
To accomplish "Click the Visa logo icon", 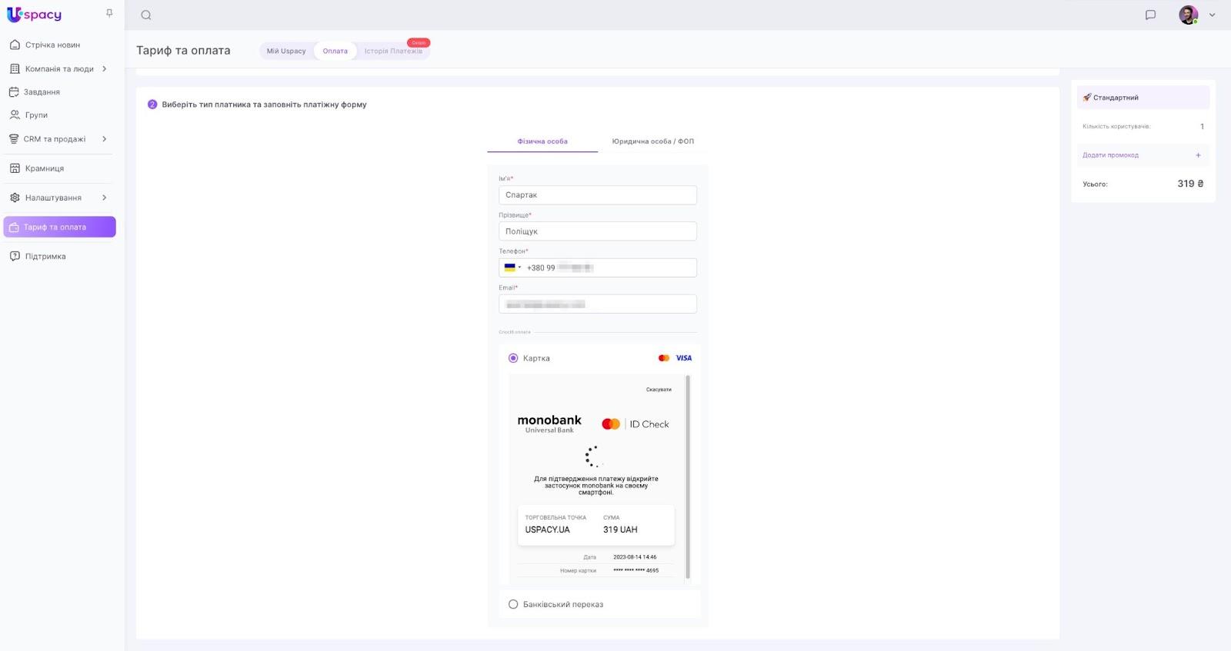I will (x=684, y=358).
